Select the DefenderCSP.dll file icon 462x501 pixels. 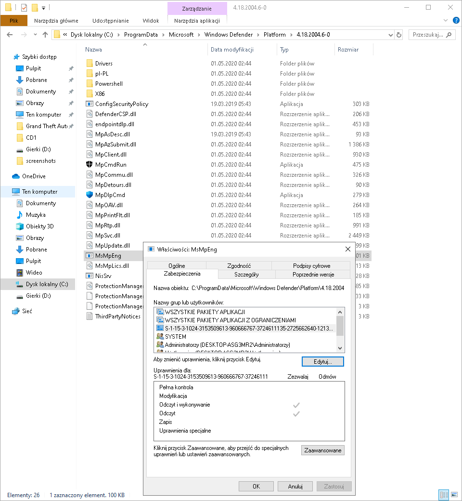click(90, 114)
